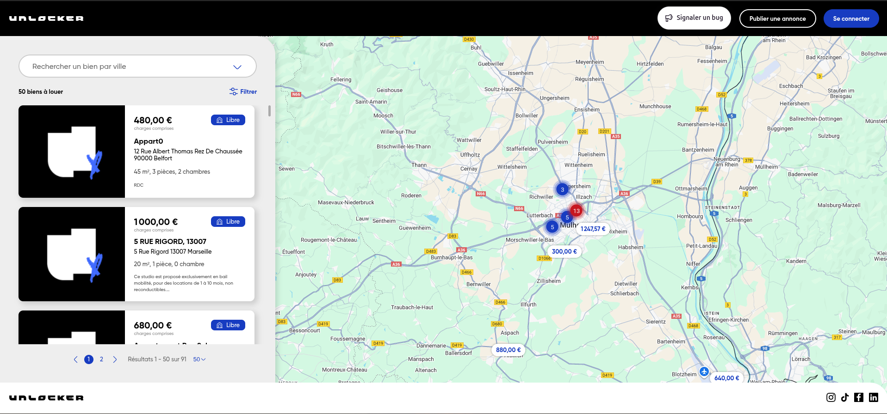
Task: Expand the city search dropdown chevron
Action: pos(237,67)
